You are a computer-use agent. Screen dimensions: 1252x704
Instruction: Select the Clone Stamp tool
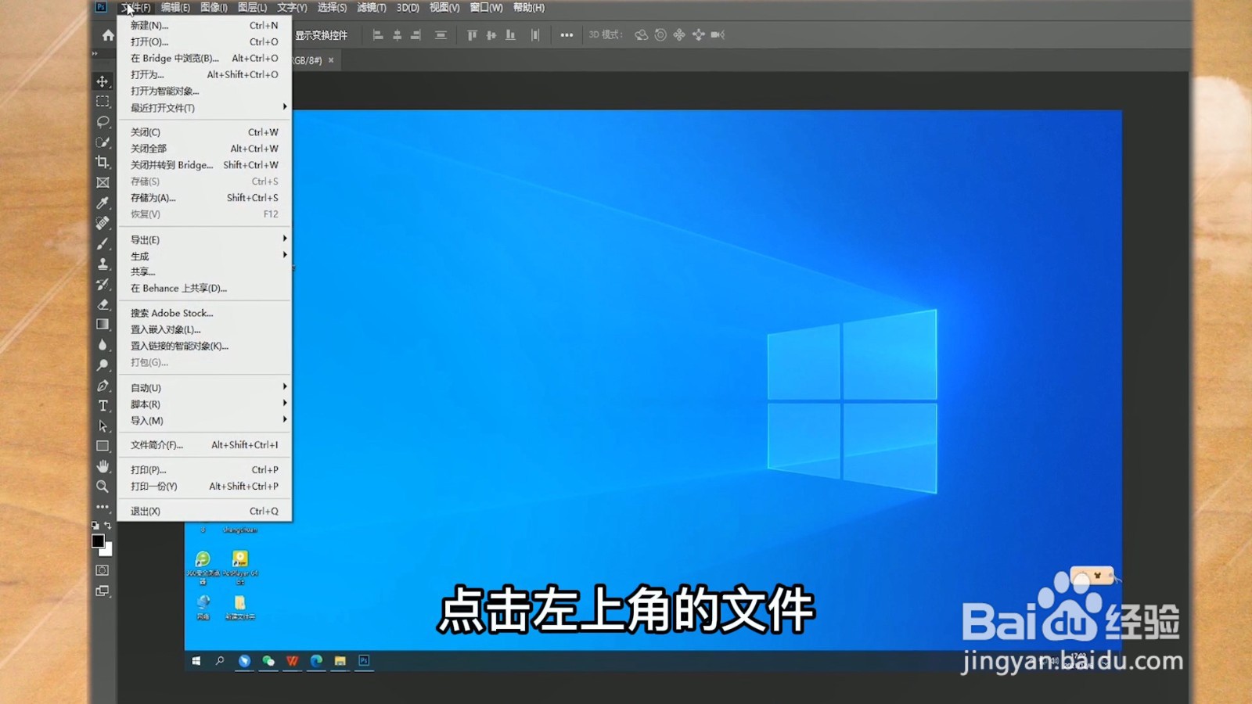pos(102,264)
